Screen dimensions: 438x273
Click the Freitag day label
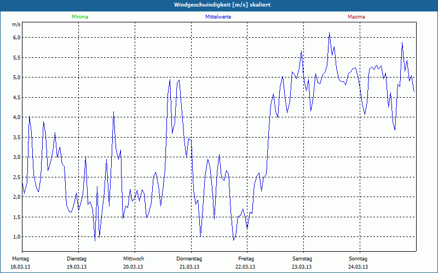pos(246,259)
